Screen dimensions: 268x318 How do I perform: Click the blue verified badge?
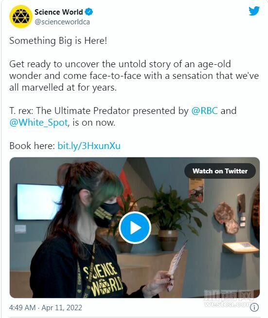coord(89,12)
